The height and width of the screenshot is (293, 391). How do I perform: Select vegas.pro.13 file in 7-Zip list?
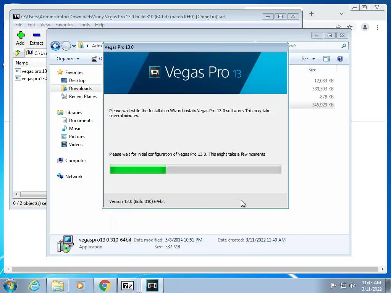click(x=31, y=71)
